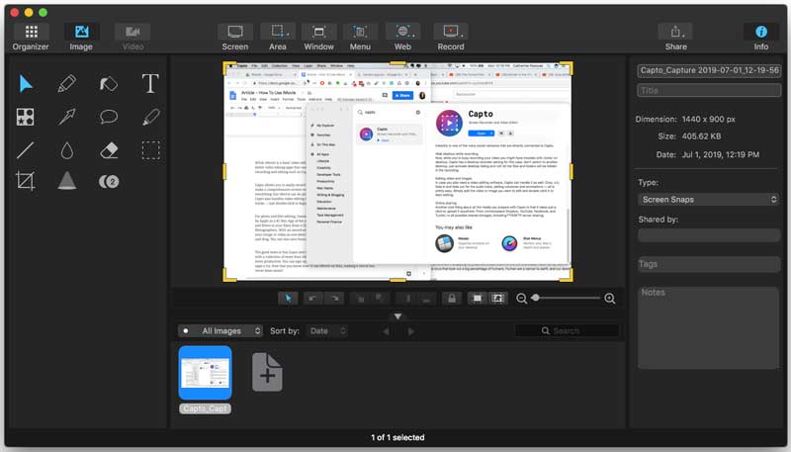Click the Title input field
Viewport: 791px width, 452px height.
[709, 90]
